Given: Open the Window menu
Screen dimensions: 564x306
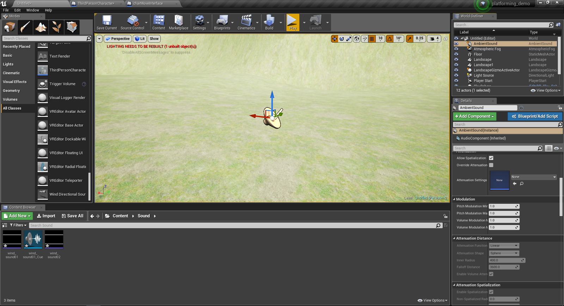Looking at the screenshot, I should (x=32, y=10).
